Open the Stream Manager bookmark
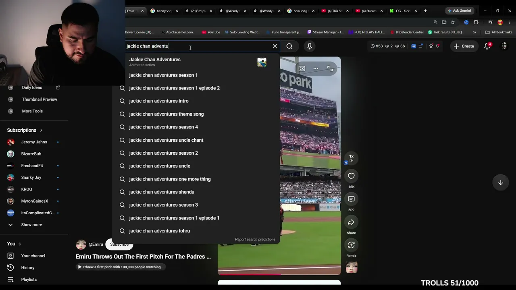The image size is (516, 290). tap(326, 32)
